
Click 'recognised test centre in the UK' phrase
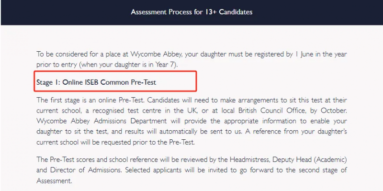142,111
